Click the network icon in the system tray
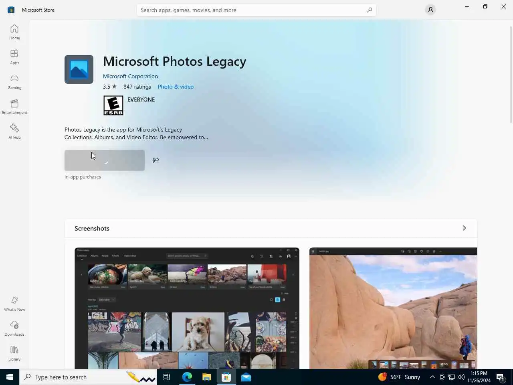 pyautogui.click(x=452, y=377)
